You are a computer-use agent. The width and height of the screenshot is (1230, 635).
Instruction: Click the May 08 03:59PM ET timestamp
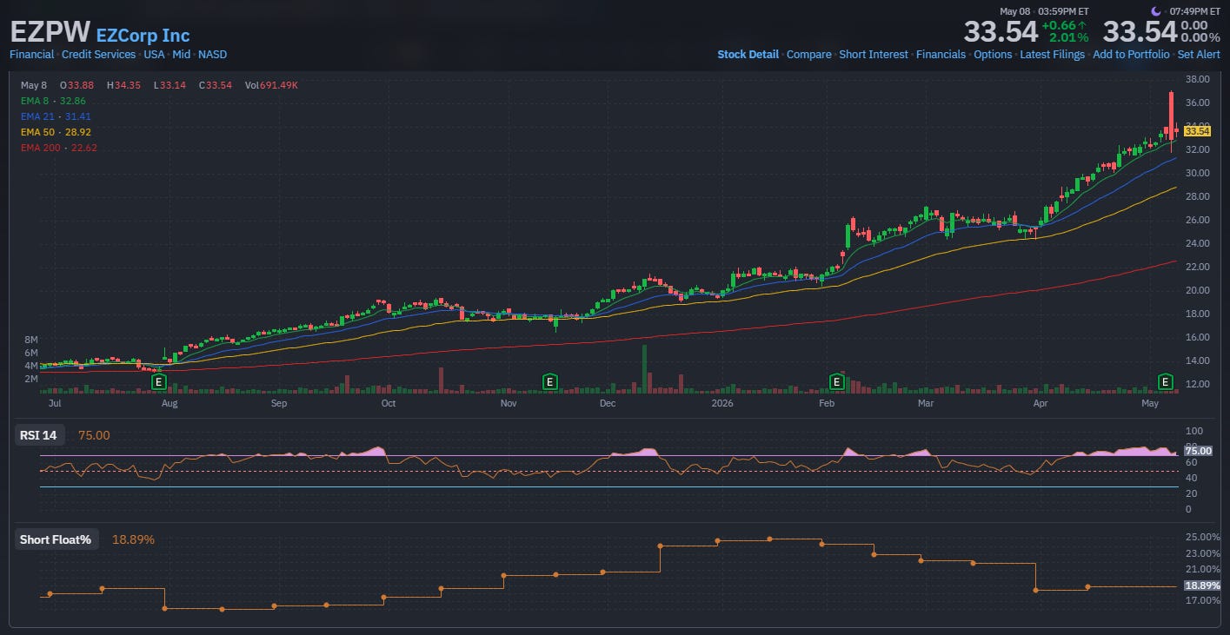tap(1044, 11)
